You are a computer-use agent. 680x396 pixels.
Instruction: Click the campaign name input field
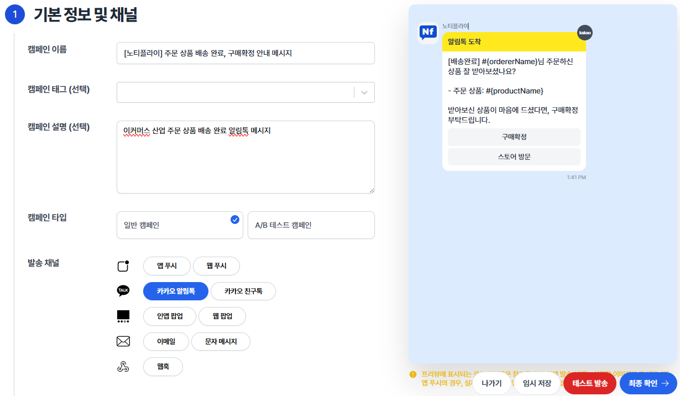pyautogui.click(x=245, y=53)
